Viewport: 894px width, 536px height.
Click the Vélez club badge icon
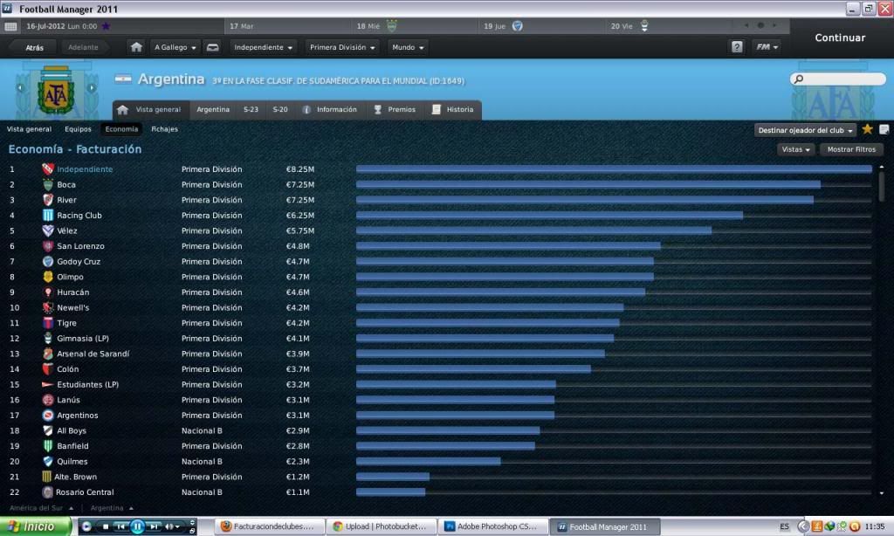click(x=48, y=230)
